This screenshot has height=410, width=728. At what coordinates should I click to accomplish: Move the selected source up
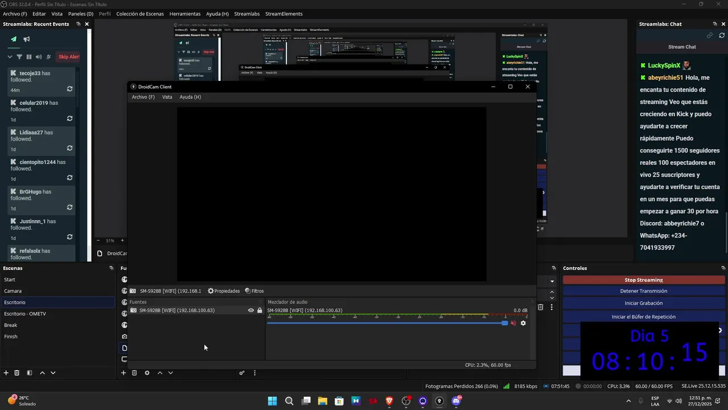(x=160, y=373)
